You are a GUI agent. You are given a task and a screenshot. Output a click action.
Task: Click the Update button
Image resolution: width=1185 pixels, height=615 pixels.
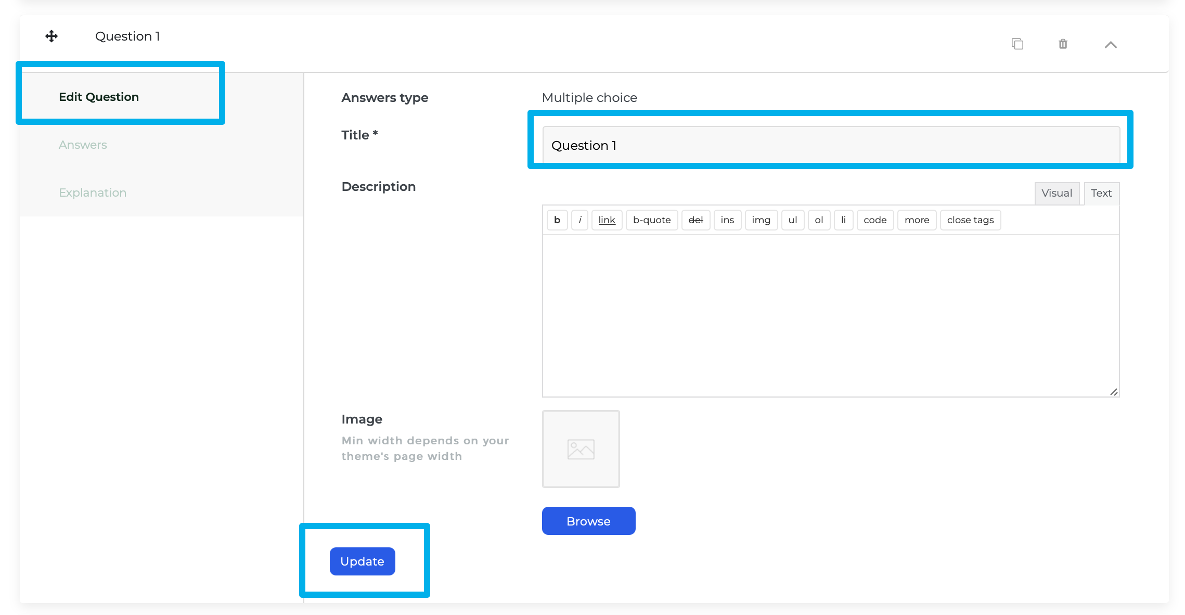click(x=362, y=561)
